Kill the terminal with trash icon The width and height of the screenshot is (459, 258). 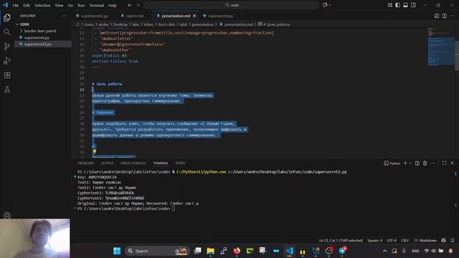(425, 163)
